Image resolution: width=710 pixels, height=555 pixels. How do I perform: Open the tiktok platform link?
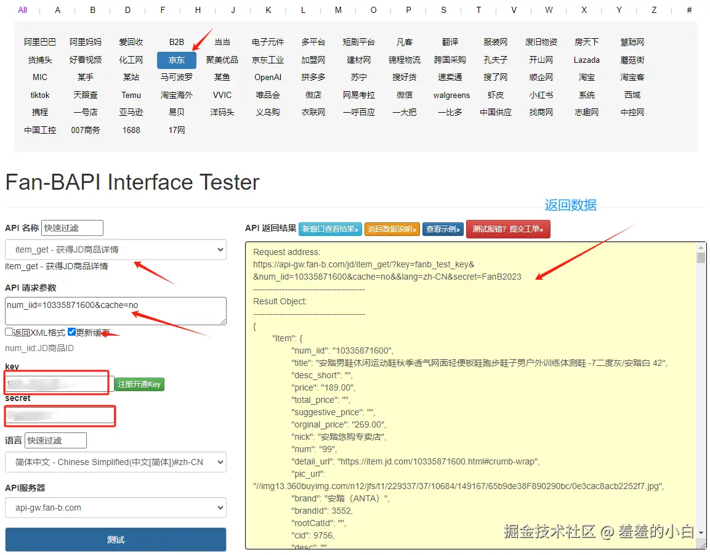(x=40, y=95)
